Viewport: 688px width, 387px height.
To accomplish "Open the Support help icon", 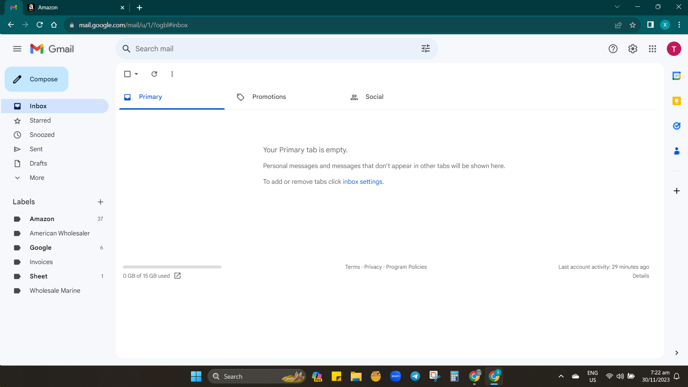I will click(x=613, y=49).
